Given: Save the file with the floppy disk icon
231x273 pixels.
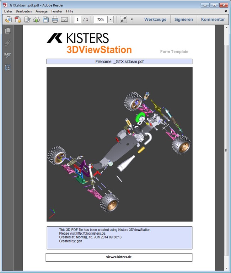Looking at the screenshot, I should click(x=46, y=19).
